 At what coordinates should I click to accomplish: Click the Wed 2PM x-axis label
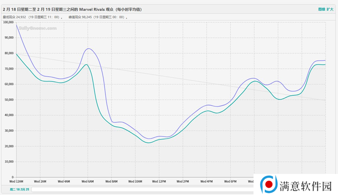point(183,182)
